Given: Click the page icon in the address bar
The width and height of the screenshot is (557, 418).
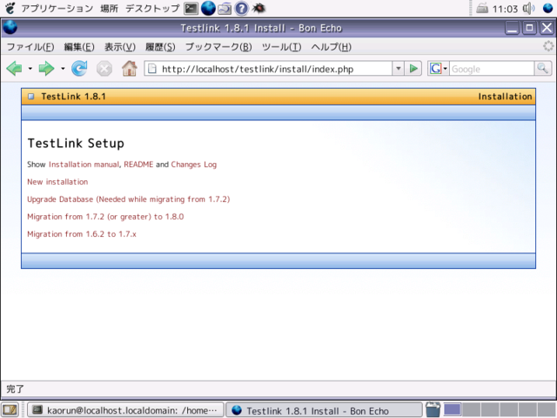Looking at the screenshot, I should 152,68.
